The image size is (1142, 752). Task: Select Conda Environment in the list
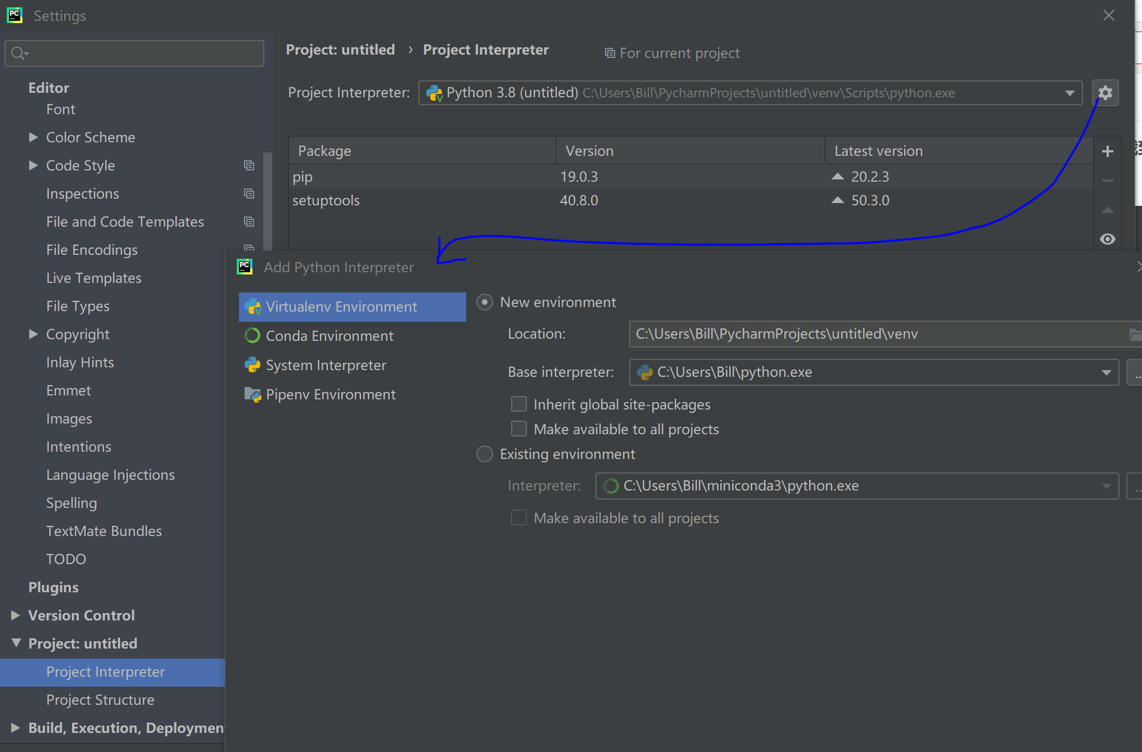(x=329, y=336)
